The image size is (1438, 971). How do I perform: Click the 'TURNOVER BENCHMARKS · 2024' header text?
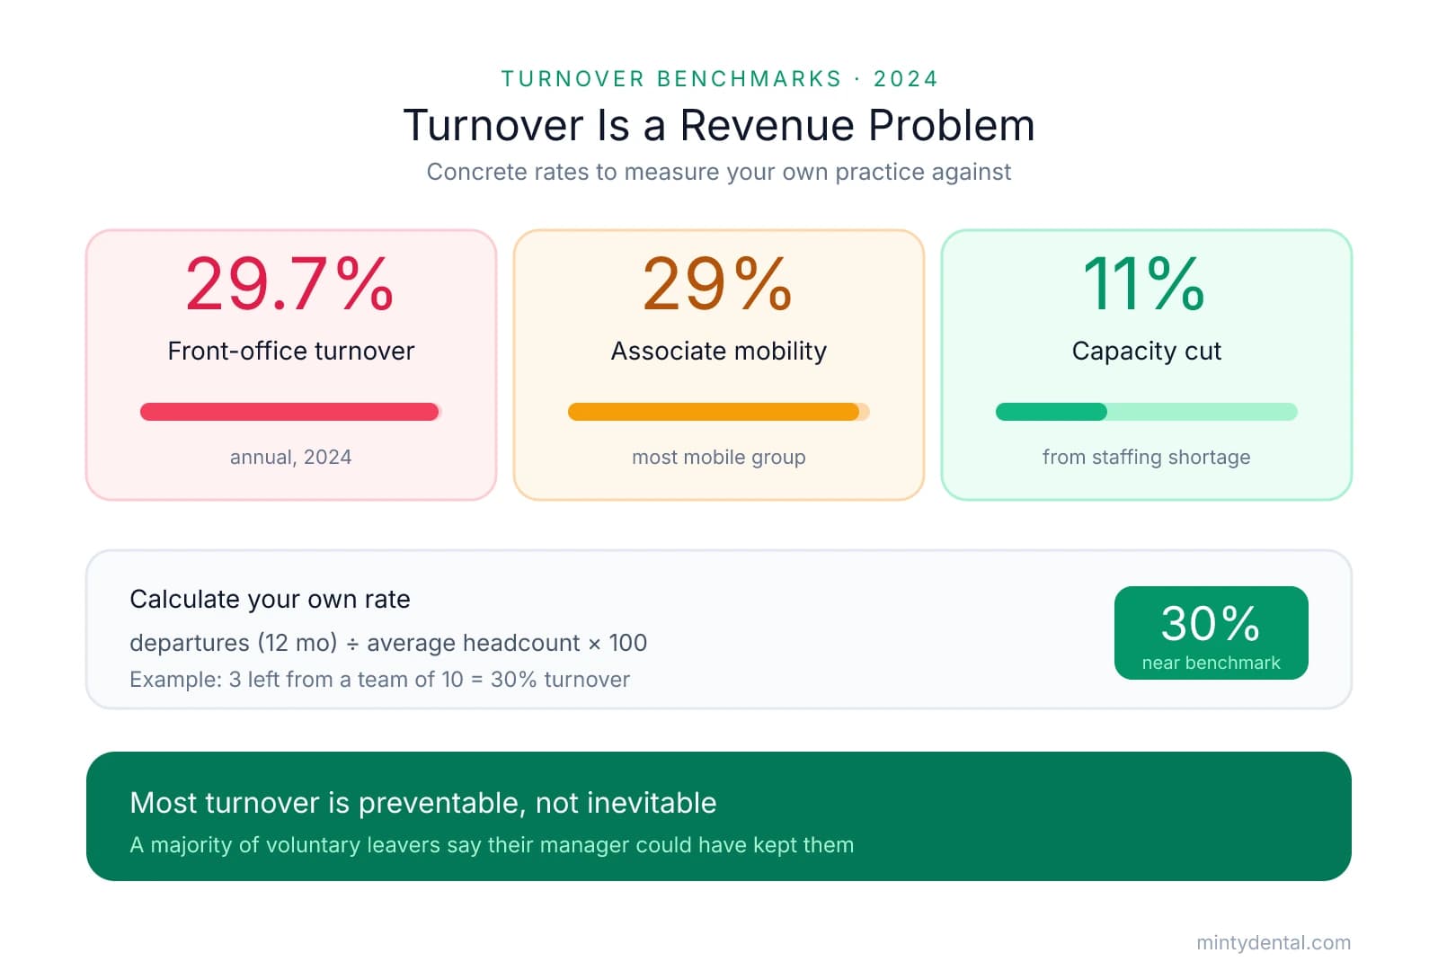(x=719, y=79)
